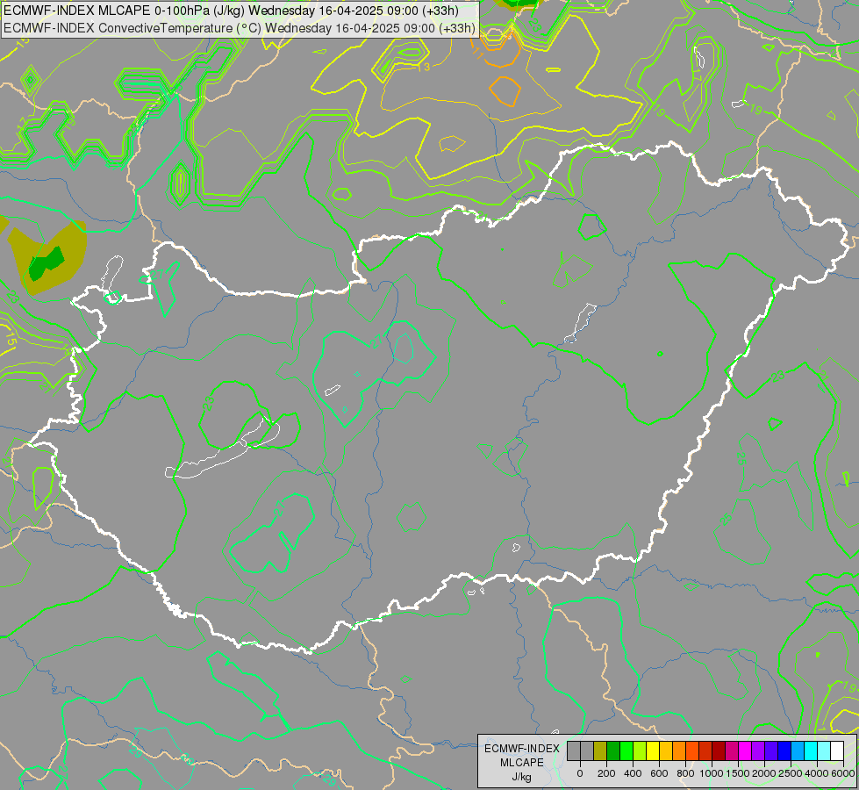
Task: Select the sky blue swatch after 2500
Action: (797, 751)
